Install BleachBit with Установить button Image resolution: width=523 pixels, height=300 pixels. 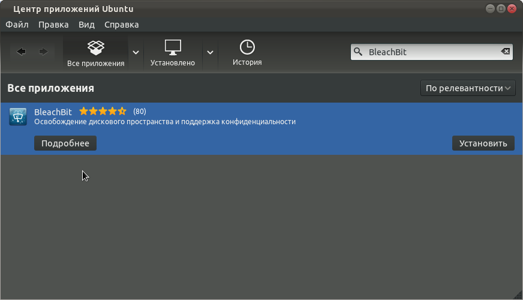pos(483,143)
